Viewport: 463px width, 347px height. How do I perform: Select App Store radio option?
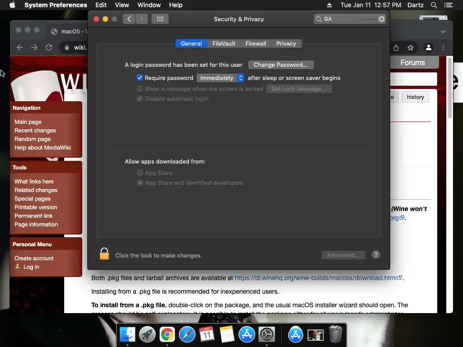(x=140, y=173)
